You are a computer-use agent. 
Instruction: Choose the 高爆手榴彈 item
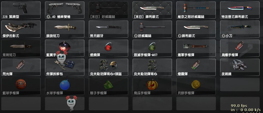240,48
